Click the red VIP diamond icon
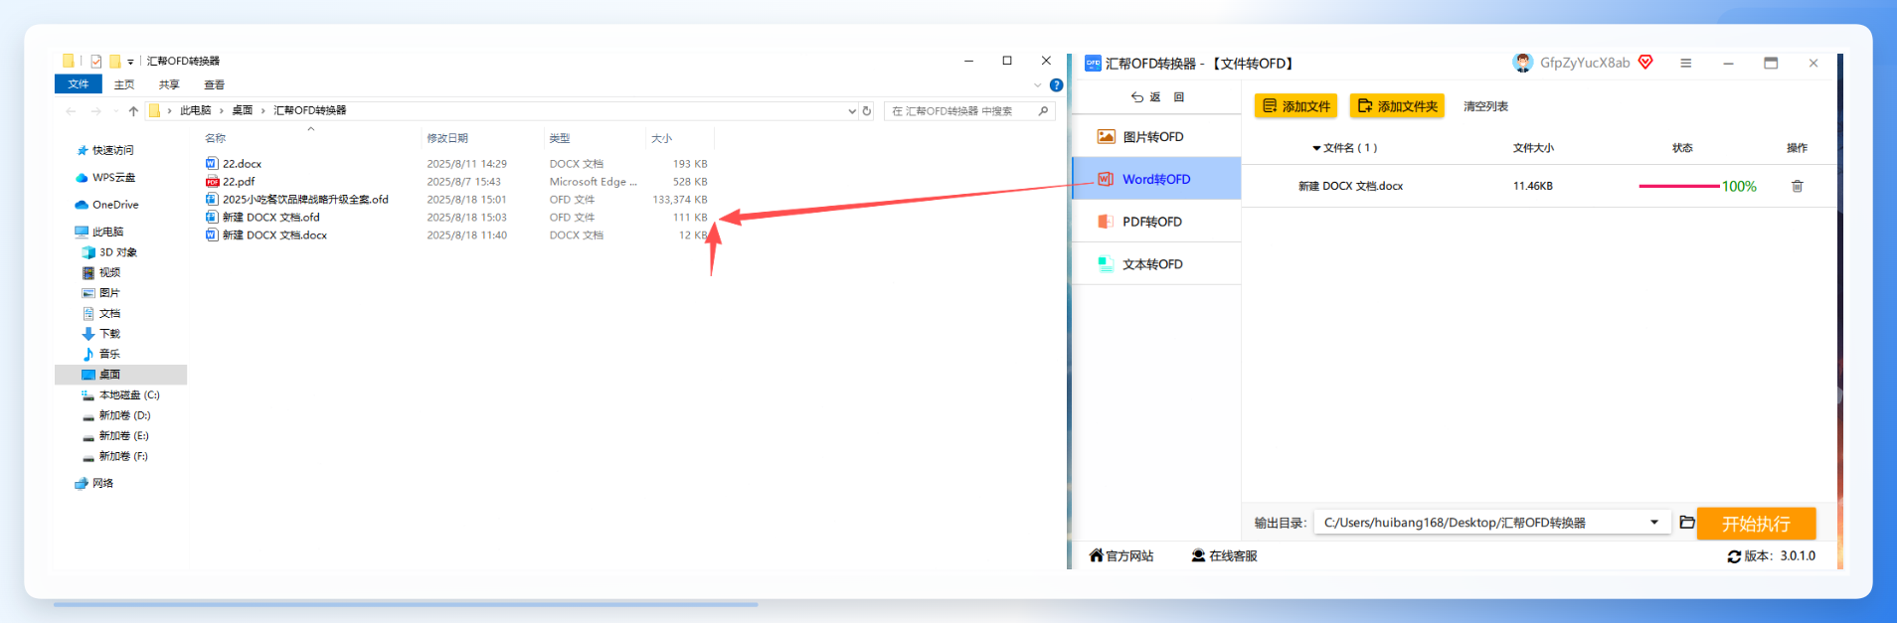The height and width of the screenshot is (623, 1897). 1645,62
